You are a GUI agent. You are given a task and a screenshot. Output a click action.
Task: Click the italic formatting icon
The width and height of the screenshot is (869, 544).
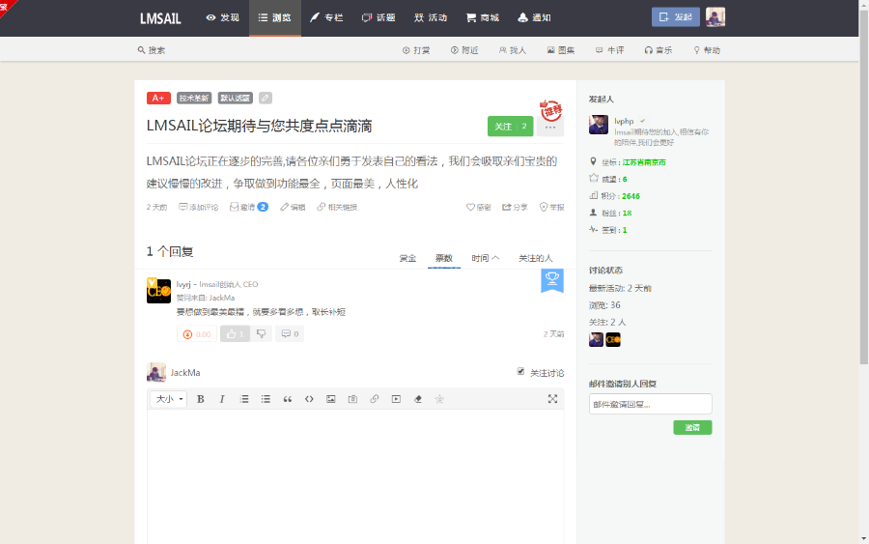(x=222, y=399)
